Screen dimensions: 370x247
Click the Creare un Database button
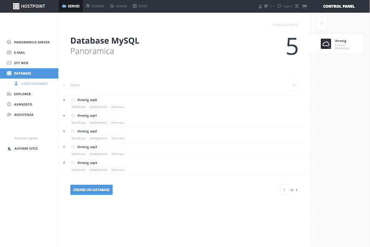(91, 190)
